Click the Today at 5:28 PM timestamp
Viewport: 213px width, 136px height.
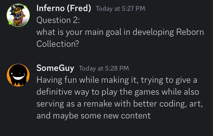click(104, 68)
